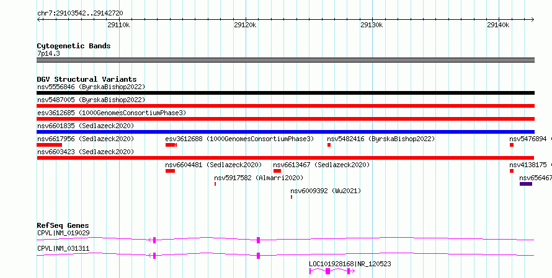Select the red esv3612688 variant glyph
The height and width of the screenshot is (278, 552).
point(171,145)
